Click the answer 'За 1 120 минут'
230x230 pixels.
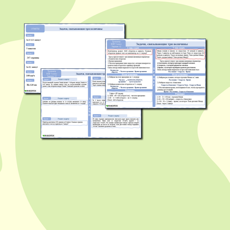(x=33, y=40)
